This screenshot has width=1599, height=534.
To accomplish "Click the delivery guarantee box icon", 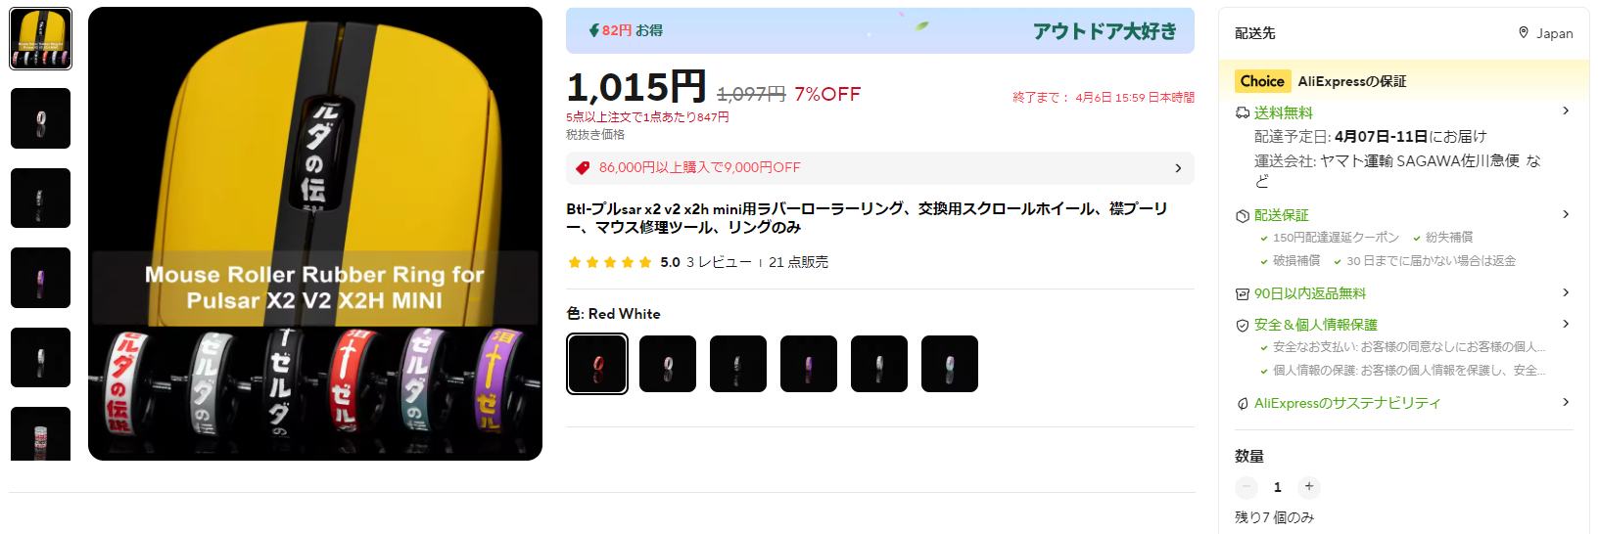I will pyautogui.click(x=1243, y=215).
